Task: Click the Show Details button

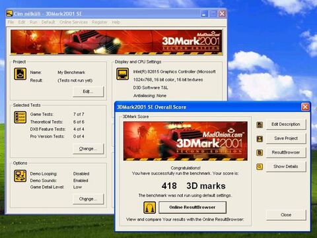Action: (286, 166)
